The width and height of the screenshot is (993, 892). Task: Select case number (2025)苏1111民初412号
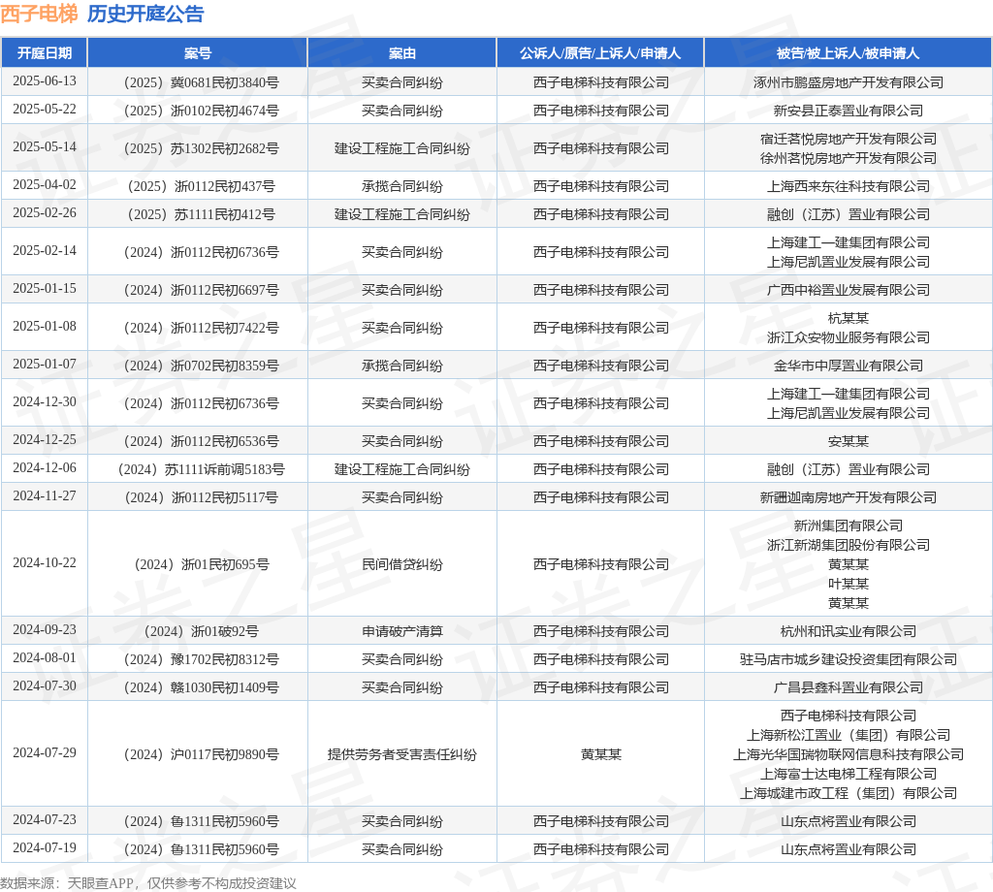[198, 214]
